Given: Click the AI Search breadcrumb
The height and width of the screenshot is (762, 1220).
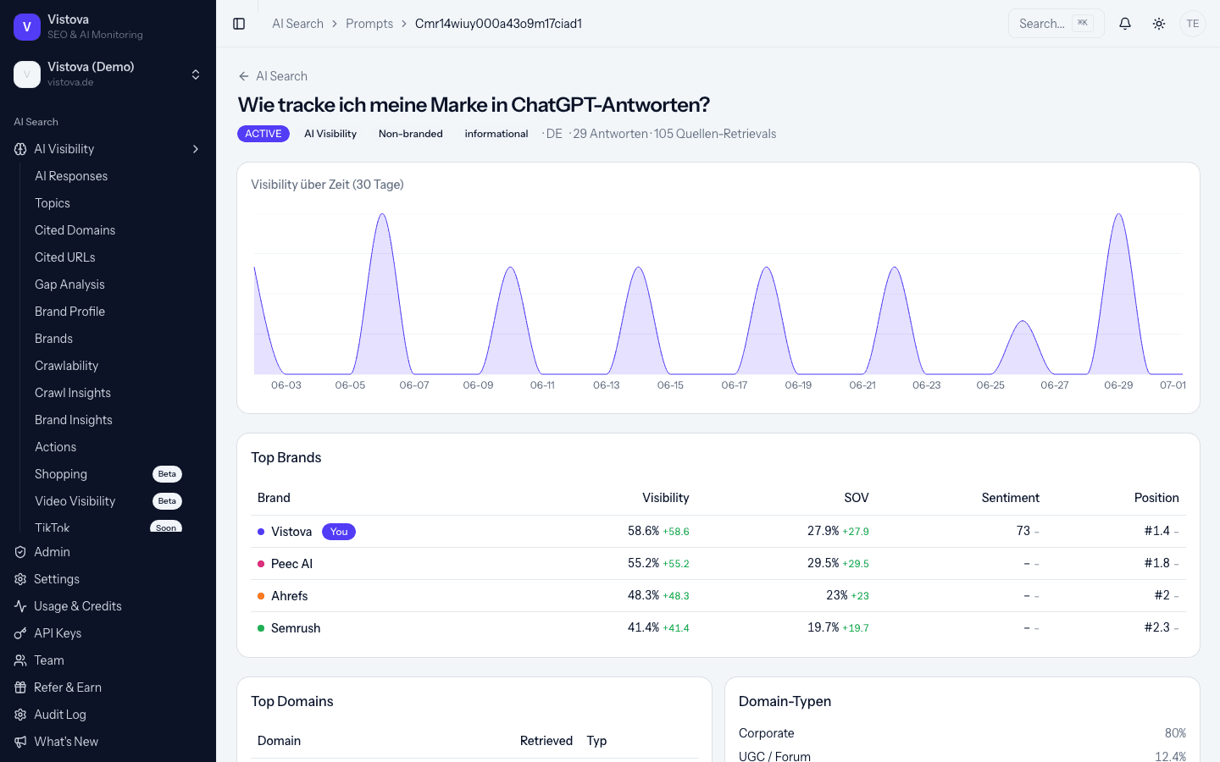Looking at the screenshot, I should click(297, 24).
